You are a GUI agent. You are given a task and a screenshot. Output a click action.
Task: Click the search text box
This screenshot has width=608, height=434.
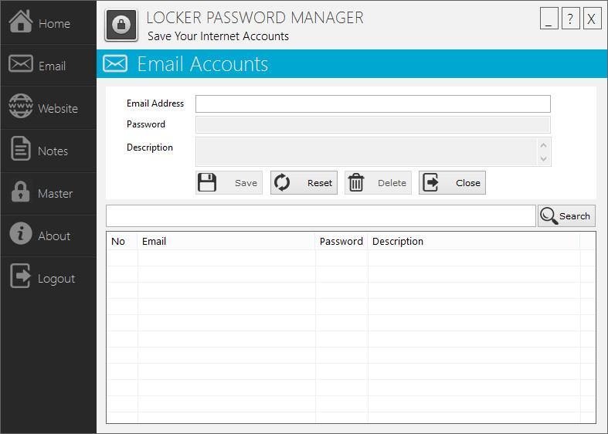321,215
